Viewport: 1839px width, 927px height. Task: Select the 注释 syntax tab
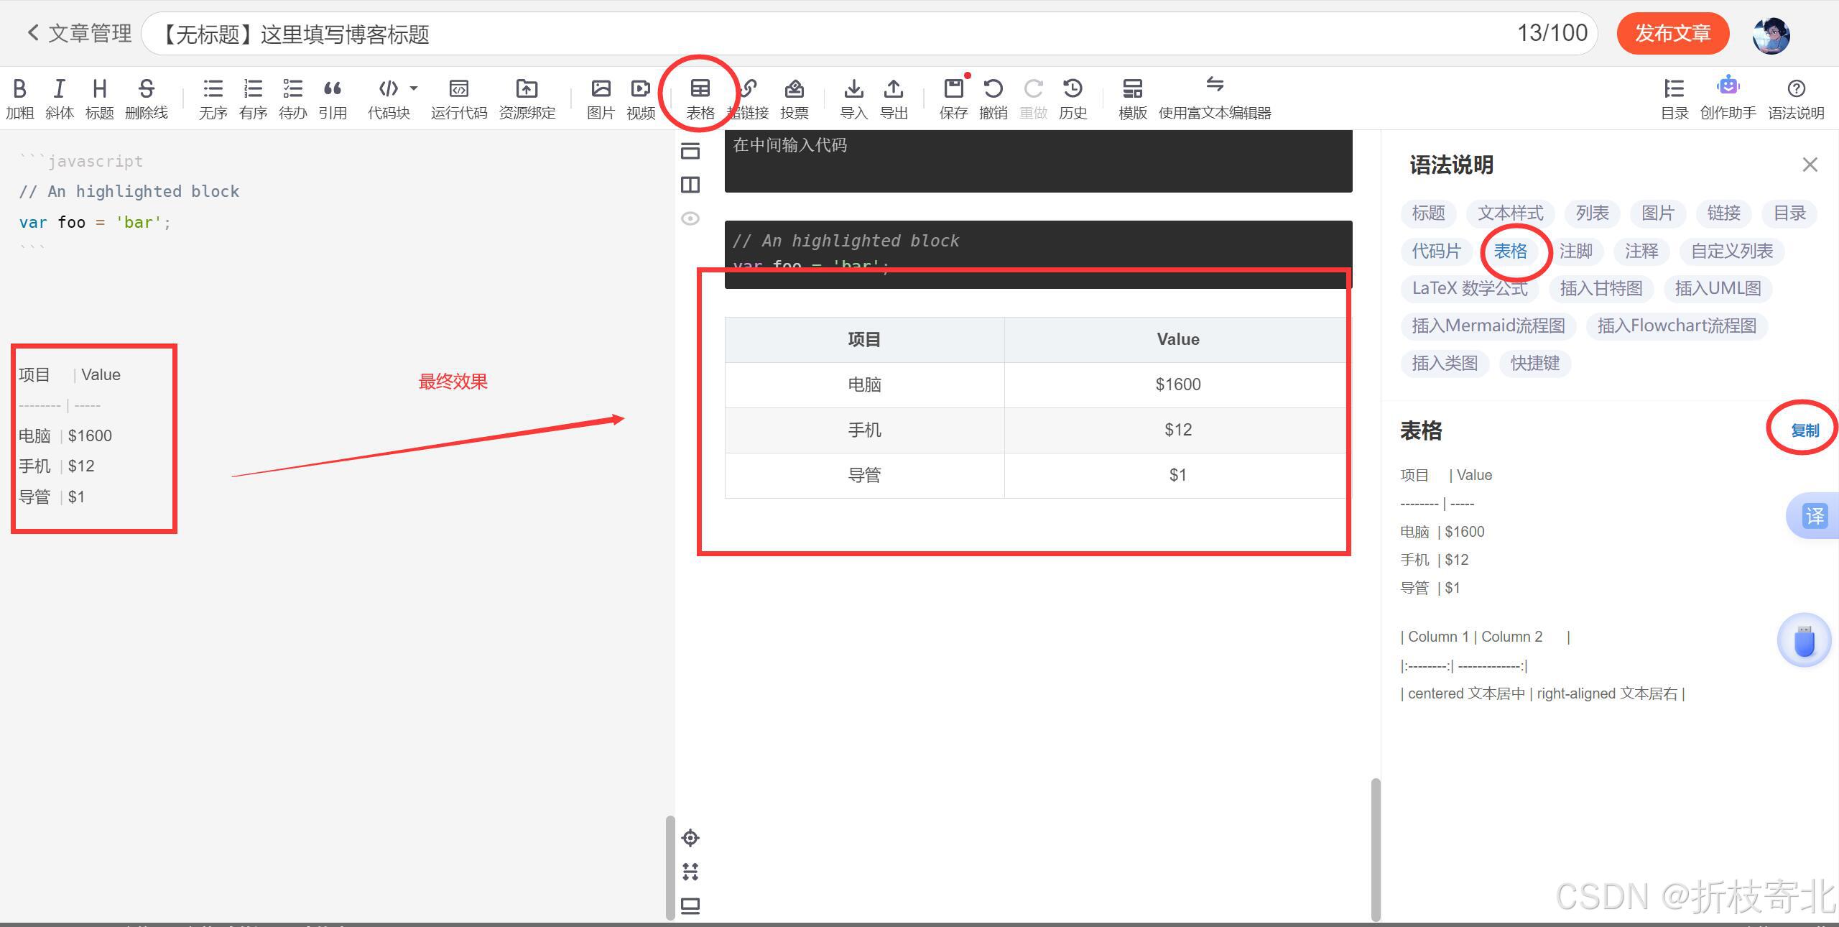[x=1641, y=251]
